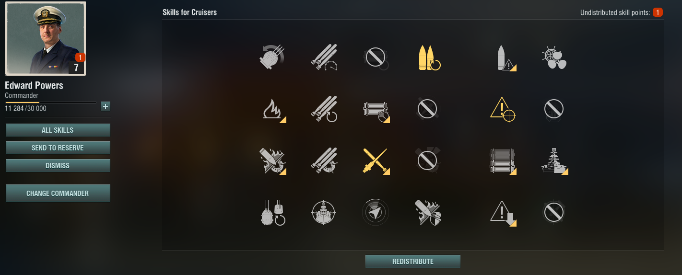This screenshot has height=275, width=682.
Task: Select the battleship silhouette skill icon
Action: 554,161
